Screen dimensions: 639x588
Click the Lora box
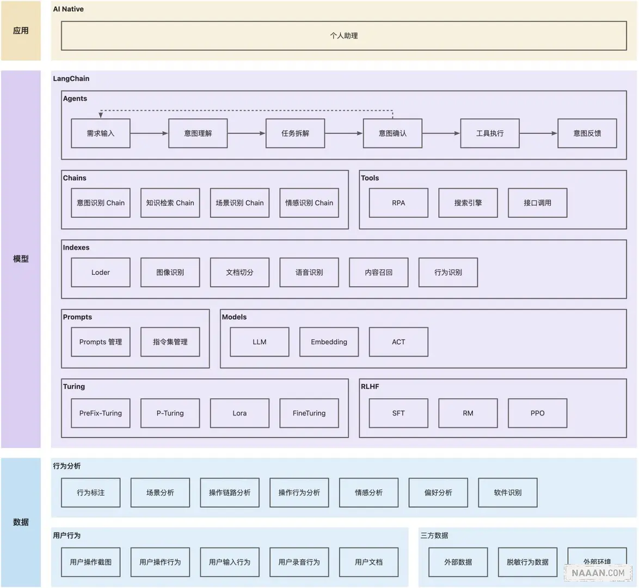click(x=239, y=413)
